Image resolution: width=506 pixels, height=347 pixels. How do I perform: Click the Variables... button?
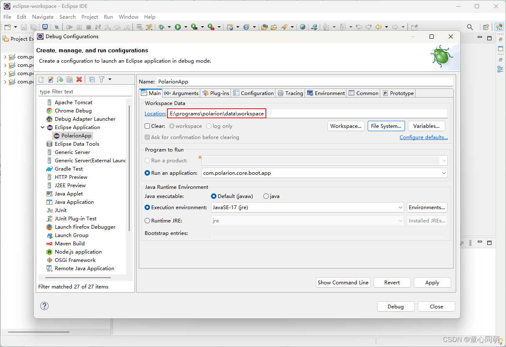tap(426, 126)
